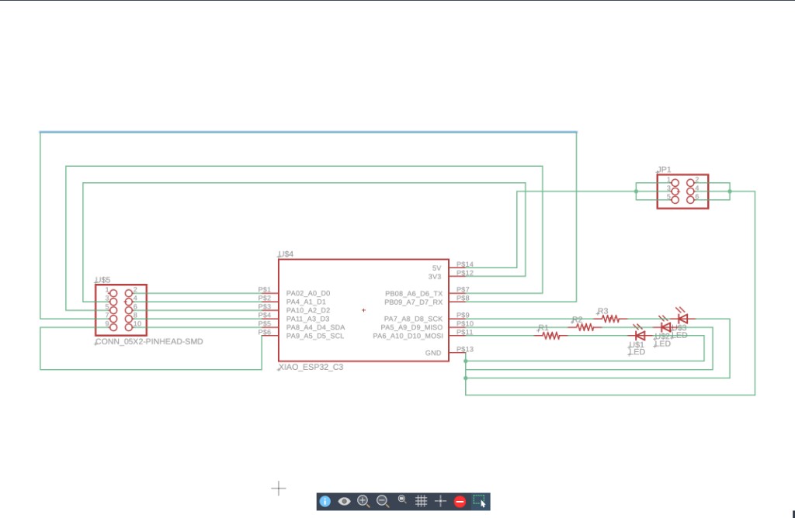
Task: Select resistor R2 symbol
Action: pyautogui.click(x=585, y=327)
